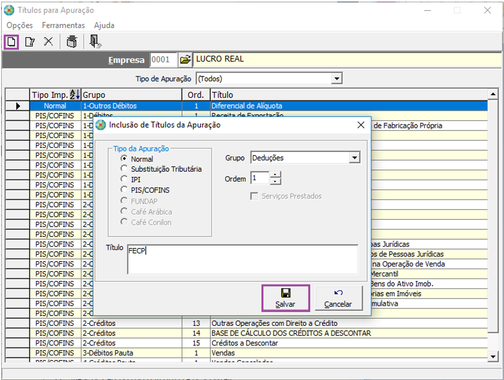This screenshot has height=380, width=504.
Task: Click the na Operação de Venda cell
Action: pyautogui.click(x=429, y=264)
